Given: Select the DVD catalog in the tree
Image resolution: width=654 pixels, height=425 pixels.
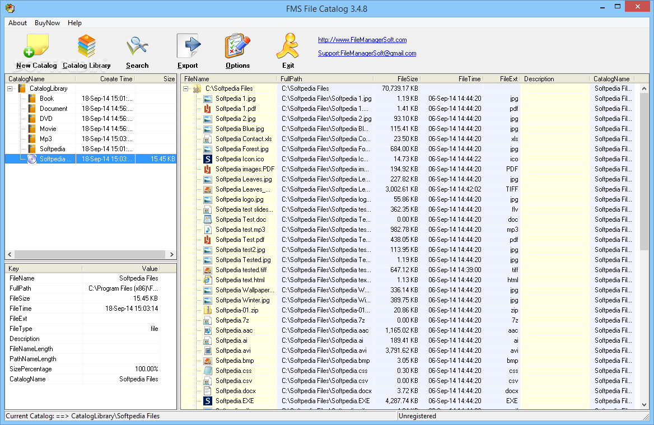Looking at the screenshot, I should [x=48, y=118].
